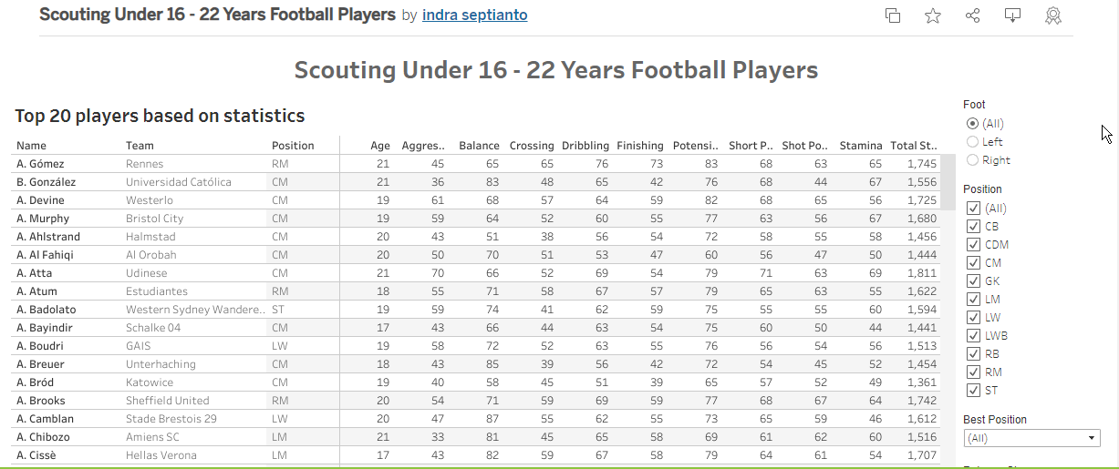1119x469 pixels.
Task: Click the Position column header
Action: [x=293, y=146]
